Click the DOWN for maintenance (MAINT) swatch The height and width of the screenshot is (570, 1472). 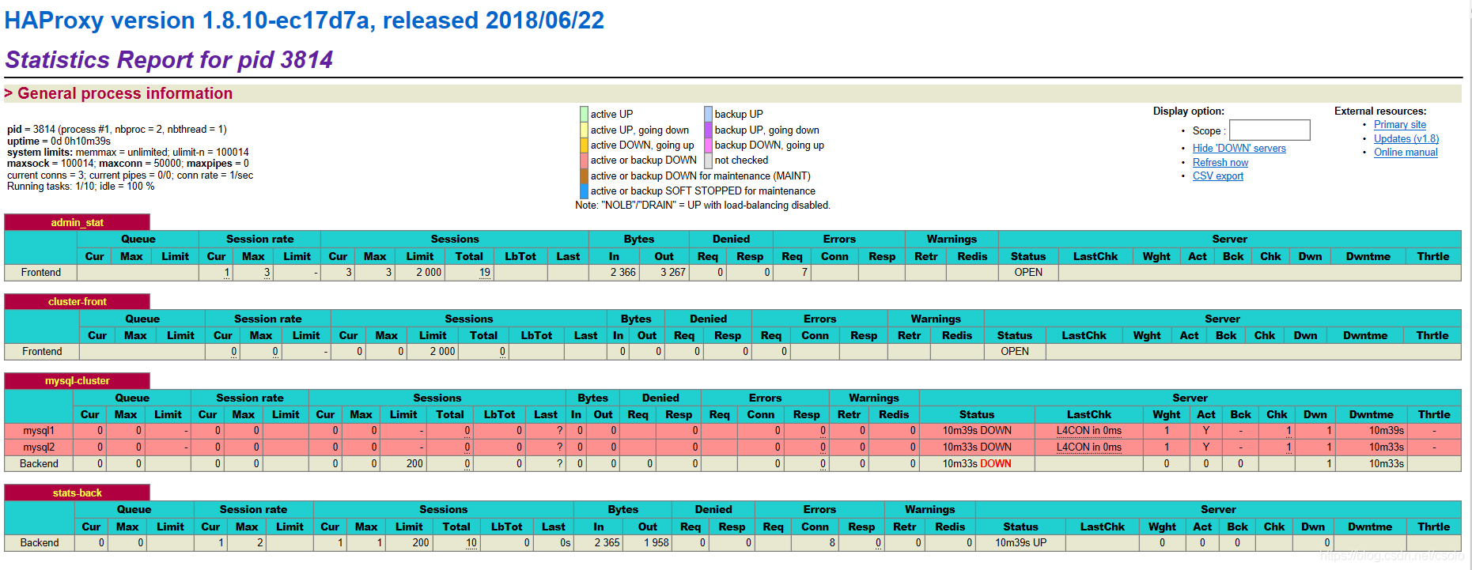tap(584, 176)
